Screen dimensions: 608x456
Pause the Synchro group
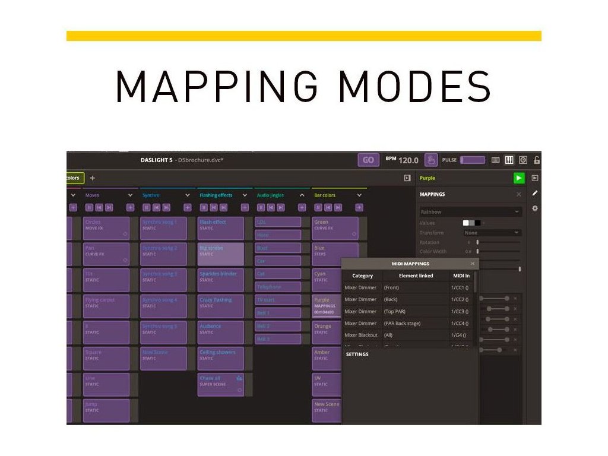click(x=147, y=207)
